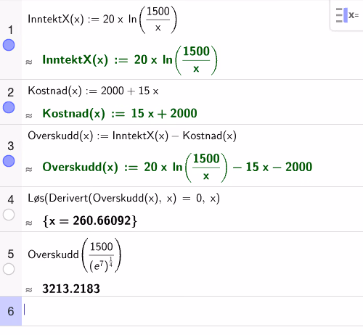Edit input Overskudd(x) := InntektX(x) − Kostnad(x)
The height and width of the screenshot is (335, 363).
point(132,136)
